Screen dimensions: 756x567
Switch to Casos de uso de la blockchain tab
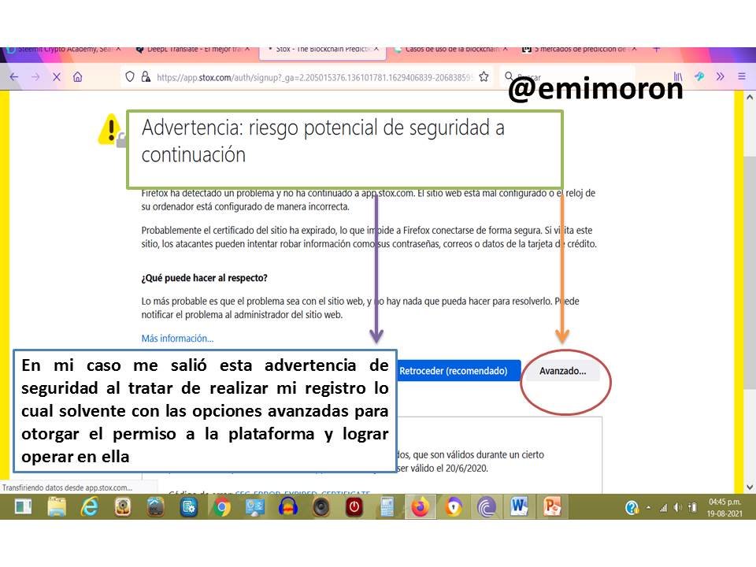point(448,49)
